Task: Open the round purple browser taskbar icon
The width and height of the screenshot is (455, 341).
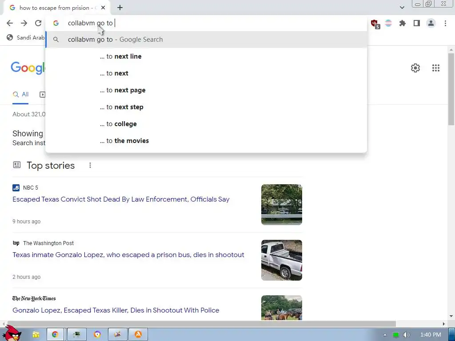Action: [97, 335]
